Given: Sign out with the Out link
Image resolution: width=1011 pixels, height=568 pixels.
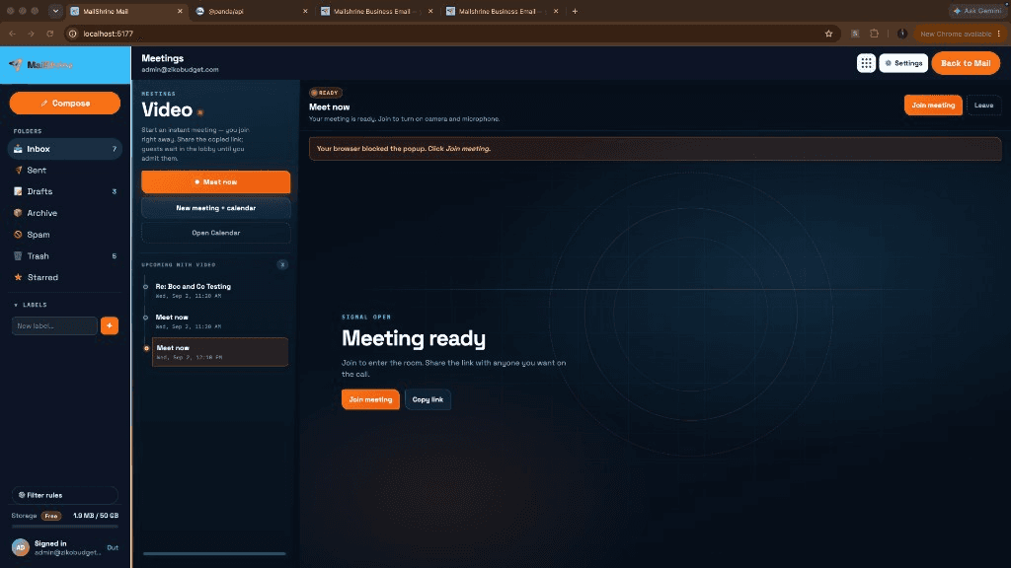Looking at the screenshot, I should (x=113, y=547).
